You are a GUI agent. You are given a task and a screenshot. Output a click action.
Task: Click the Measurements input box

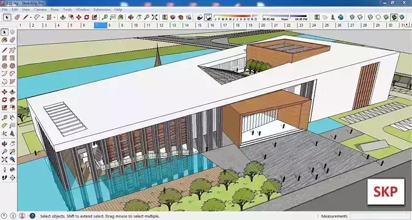click(x=380, y=216)
